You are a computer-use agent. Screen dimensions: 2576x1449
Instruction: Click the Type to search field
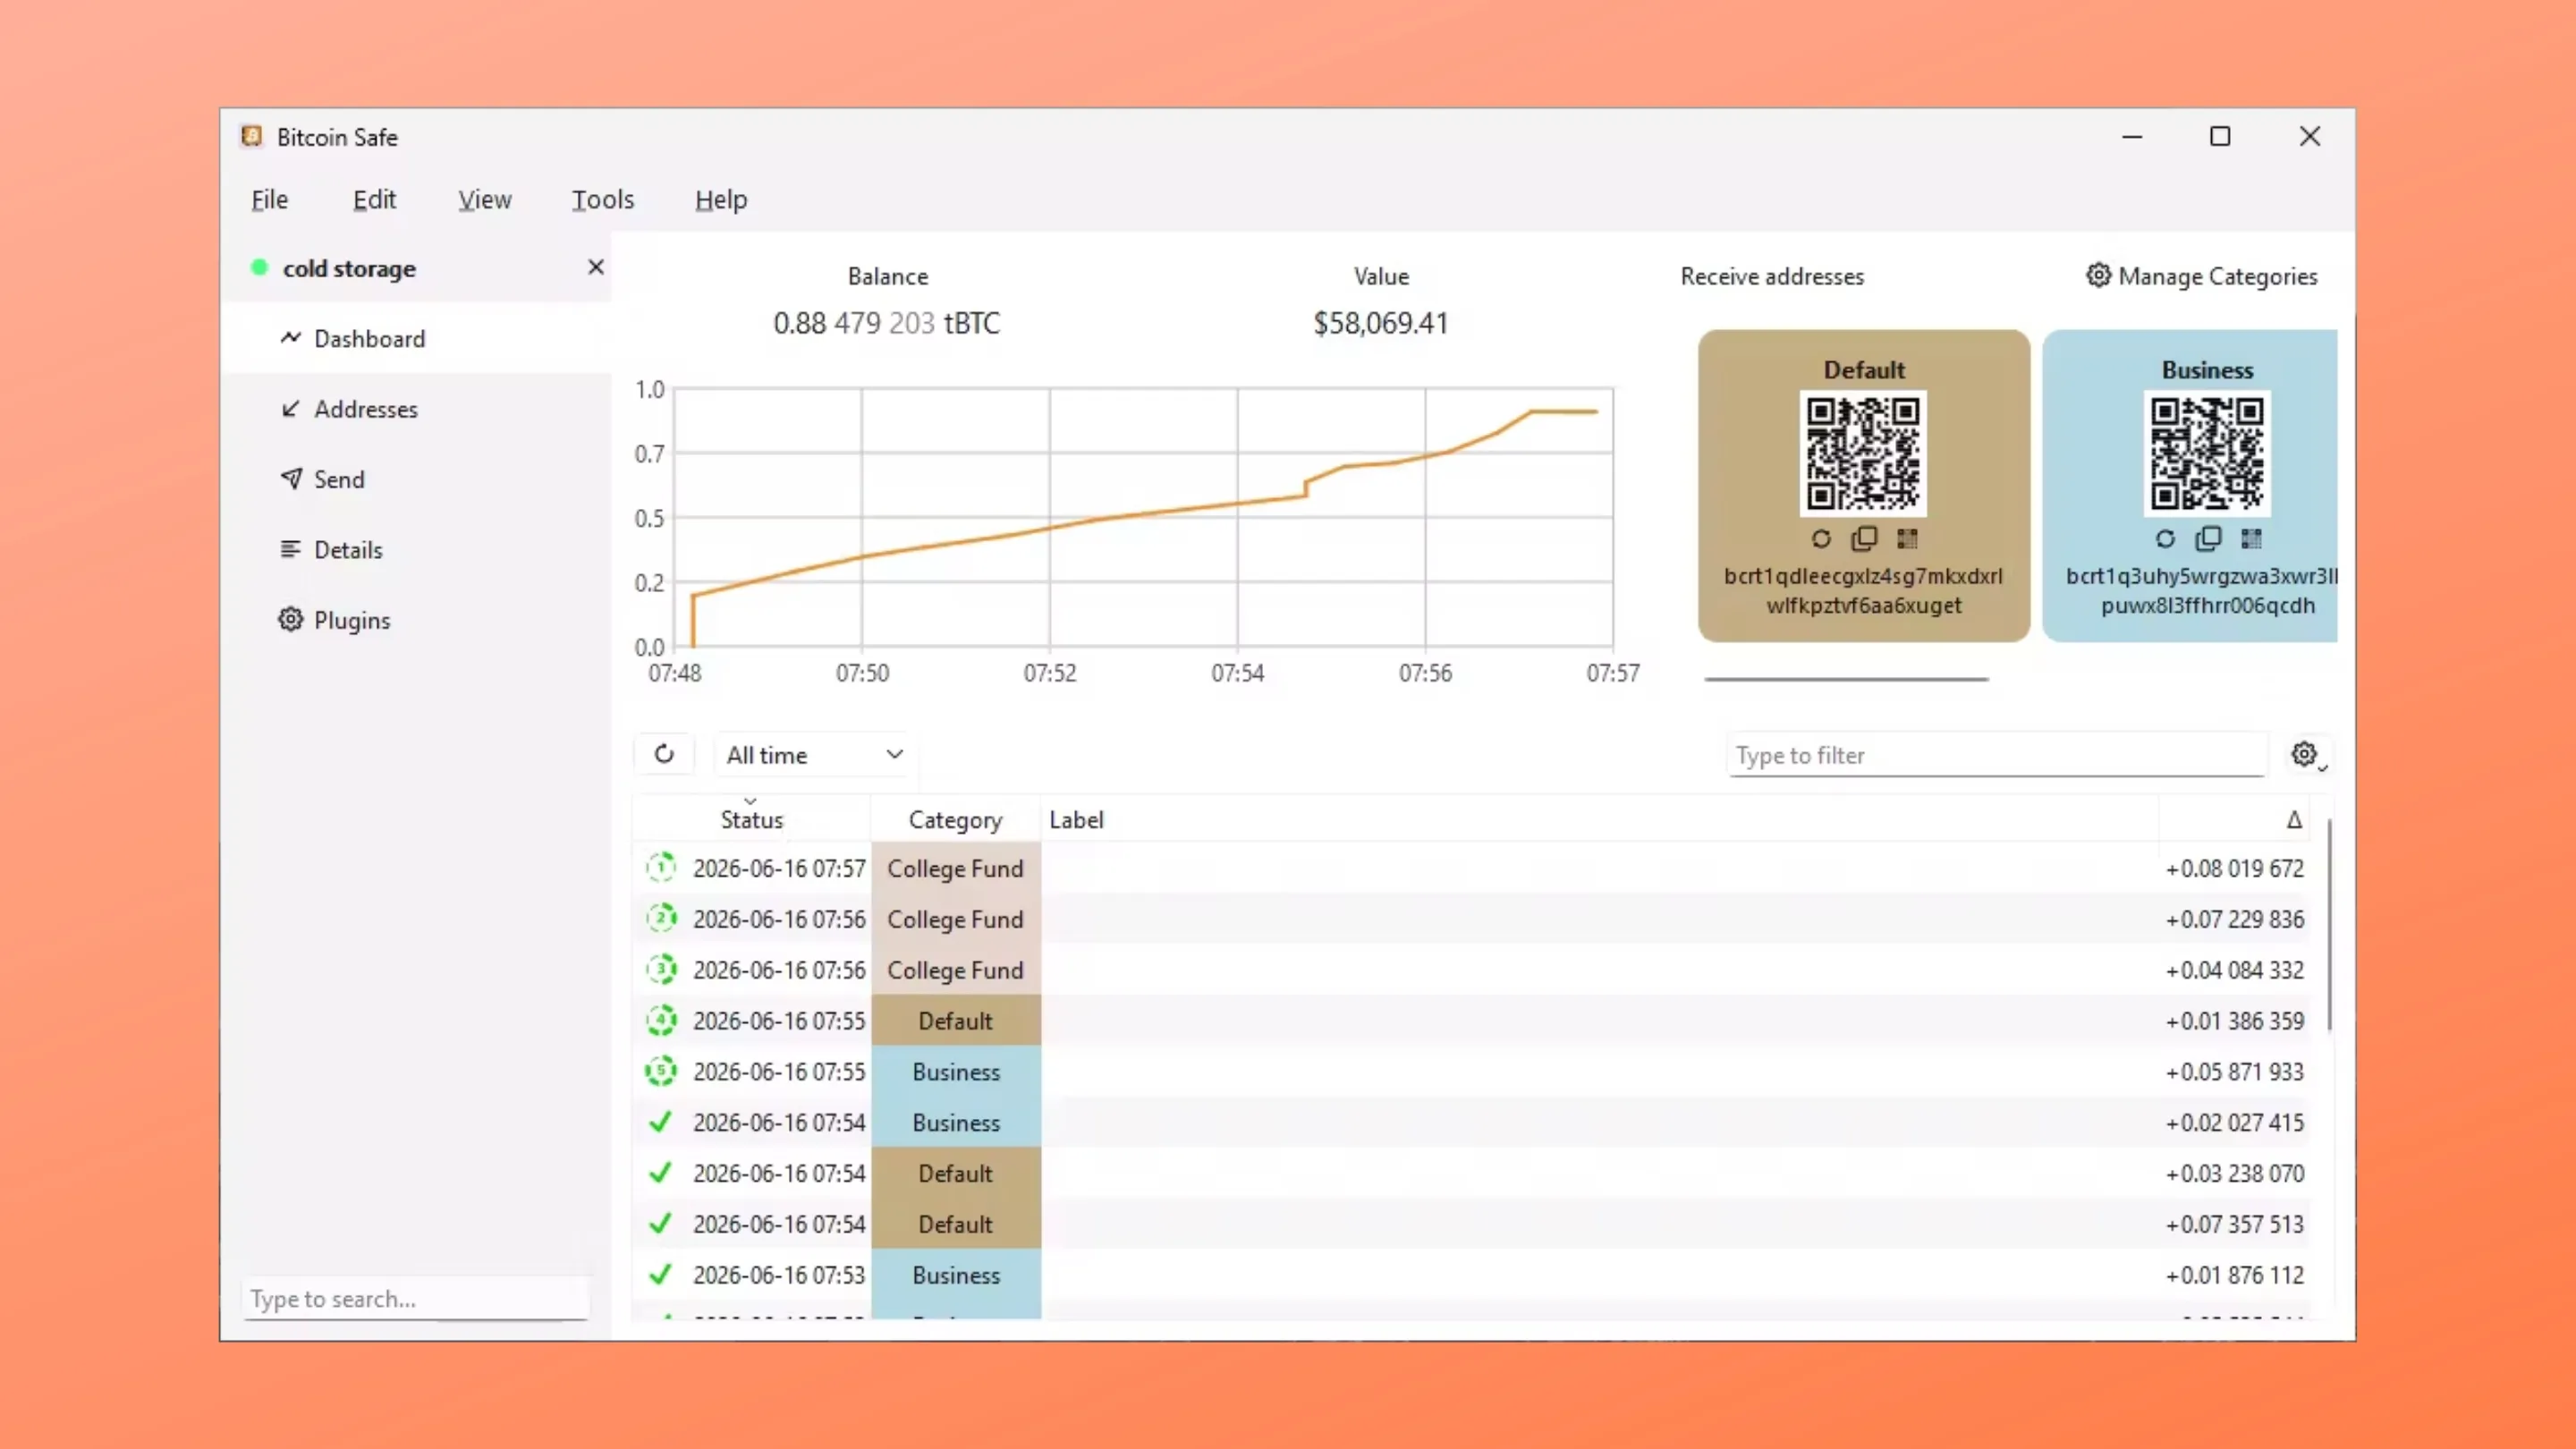pos(415,1298)
